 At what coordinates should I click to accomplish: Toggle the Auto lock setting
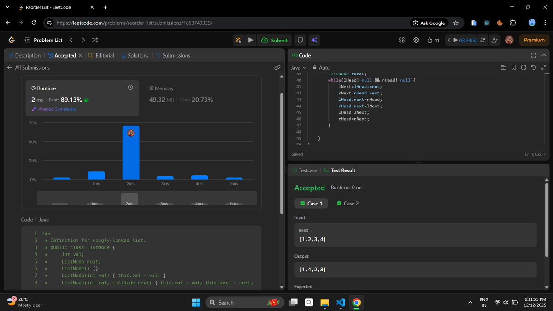(x=321, y=67)
